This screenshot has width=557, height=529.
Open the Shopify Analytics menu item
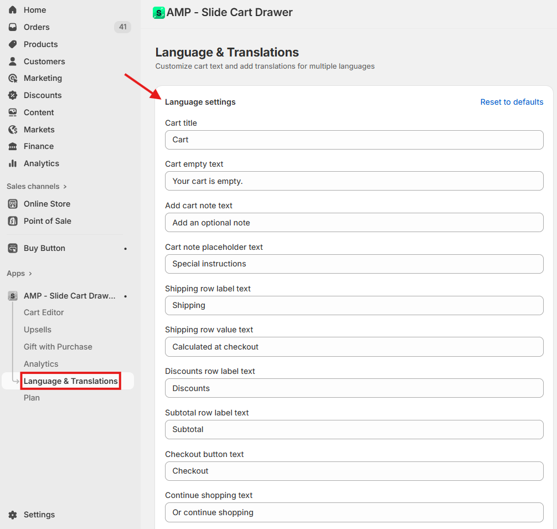pyautogui.click(x=42, y=163)
